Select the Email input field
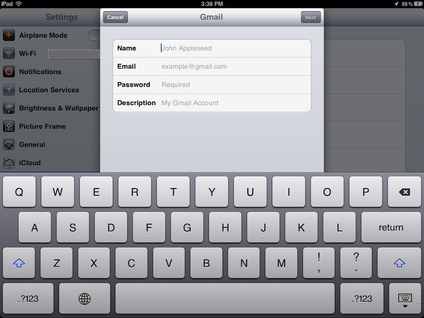 click(x=212, y=66)
